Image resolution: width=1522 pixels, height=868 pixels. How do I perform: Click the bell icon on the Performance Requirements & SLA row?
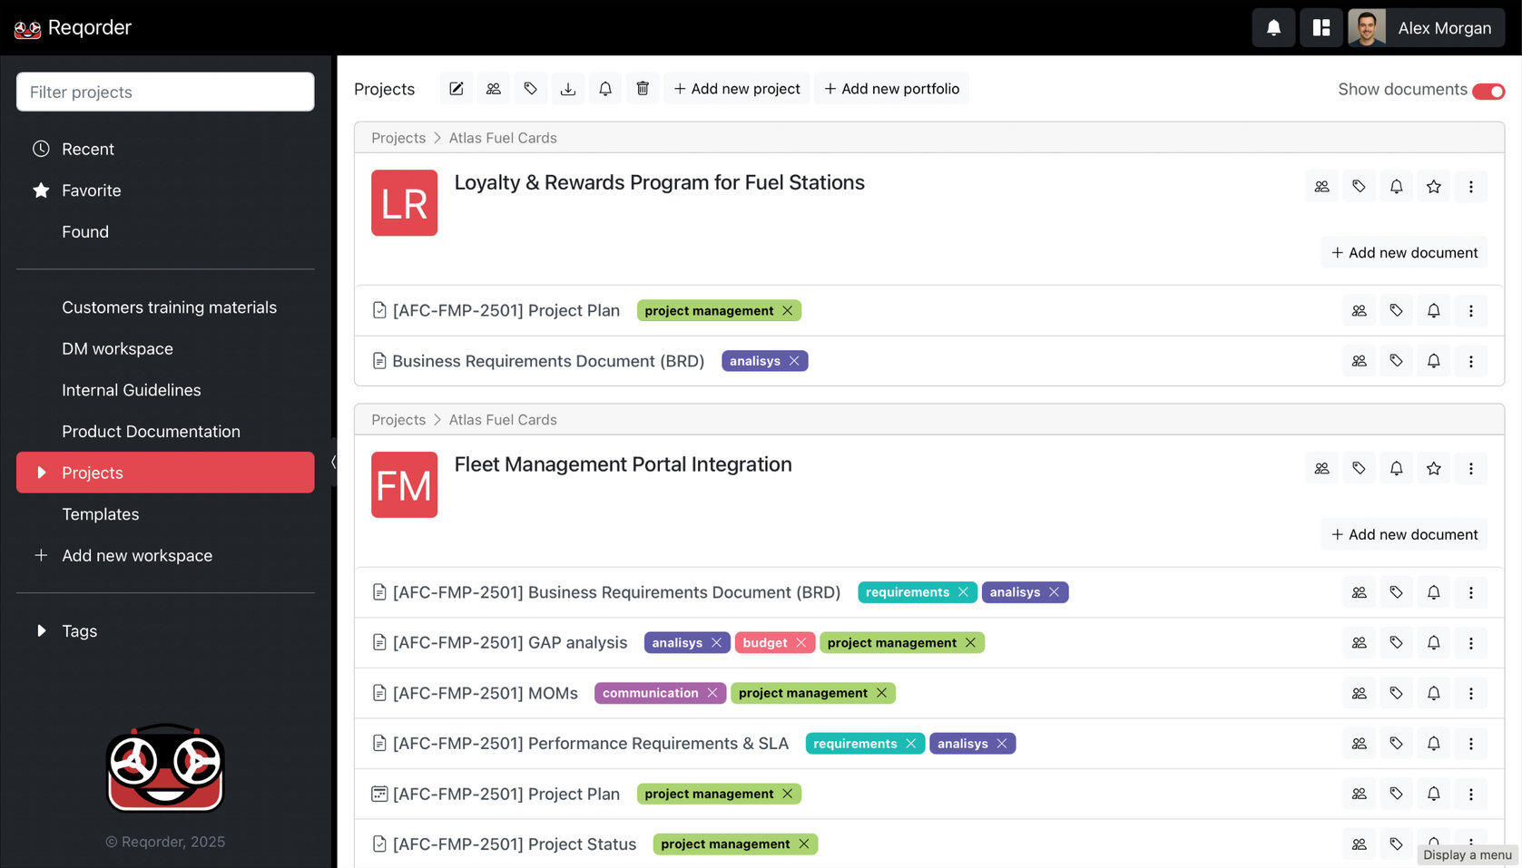(x=1434, y=744)
